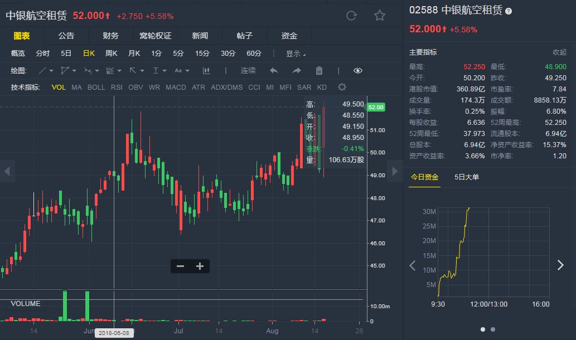Open the 财务 financials tab
This screenshot has width=576, height=340.
110,36
